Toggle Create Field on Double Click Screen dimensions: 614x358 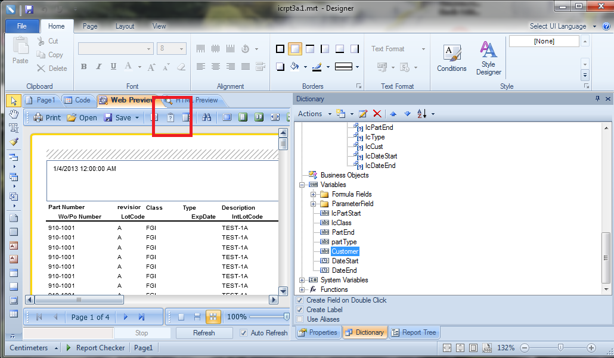click(300, 300)
